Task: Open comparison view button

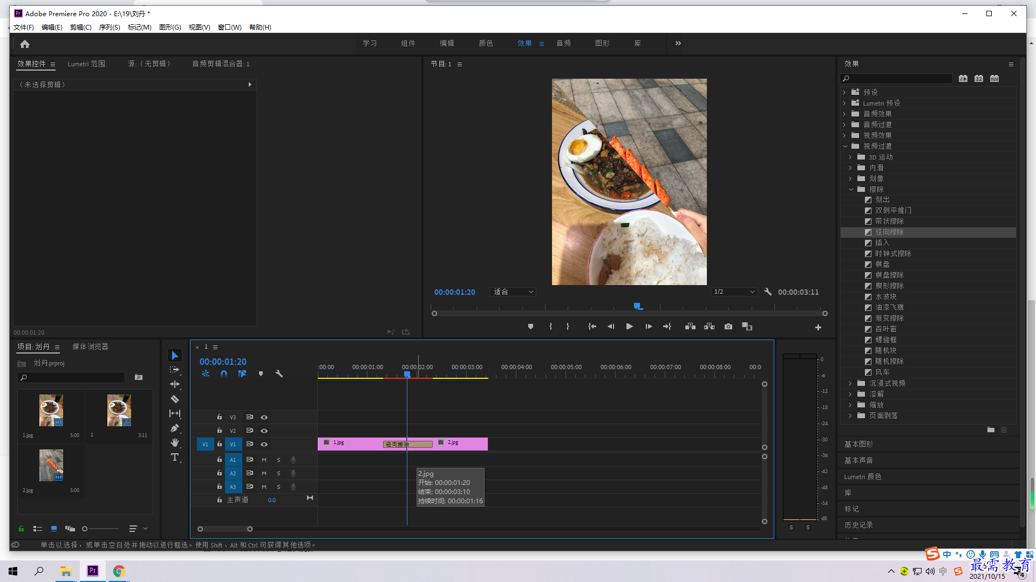Action: [x=747, y=327]
